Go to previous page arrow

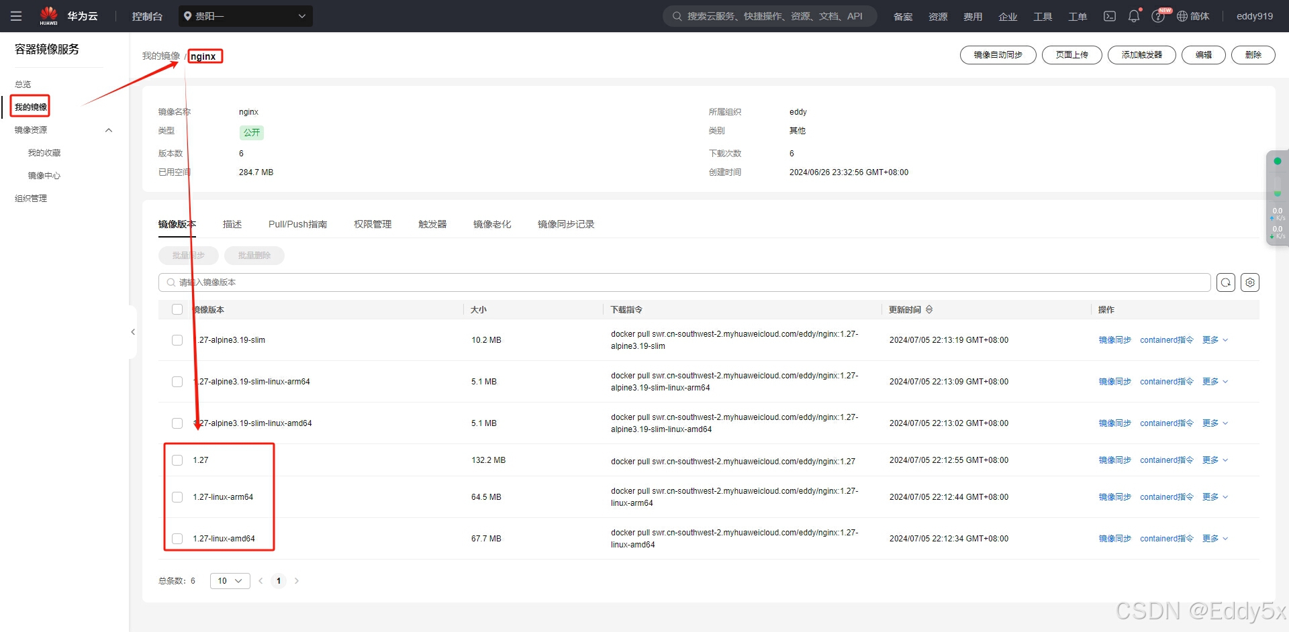point(260,581)
